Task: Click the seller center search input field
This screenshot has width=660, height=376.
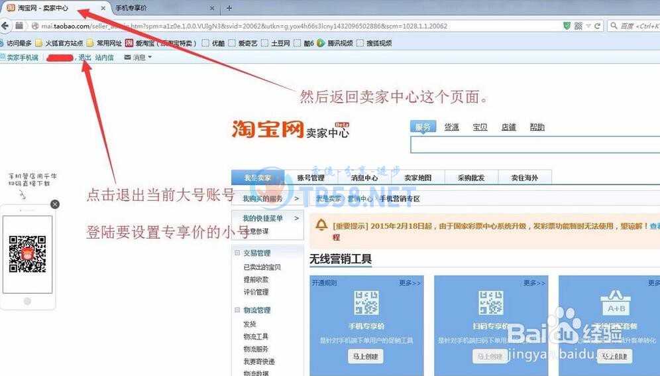Action: (x=535, y=145)
